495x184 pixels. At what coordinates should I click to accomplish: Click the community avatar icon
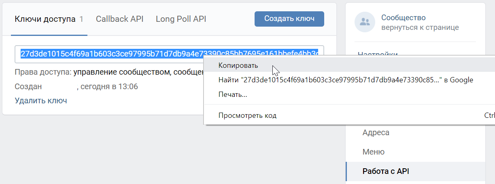[x=365, y=22]
